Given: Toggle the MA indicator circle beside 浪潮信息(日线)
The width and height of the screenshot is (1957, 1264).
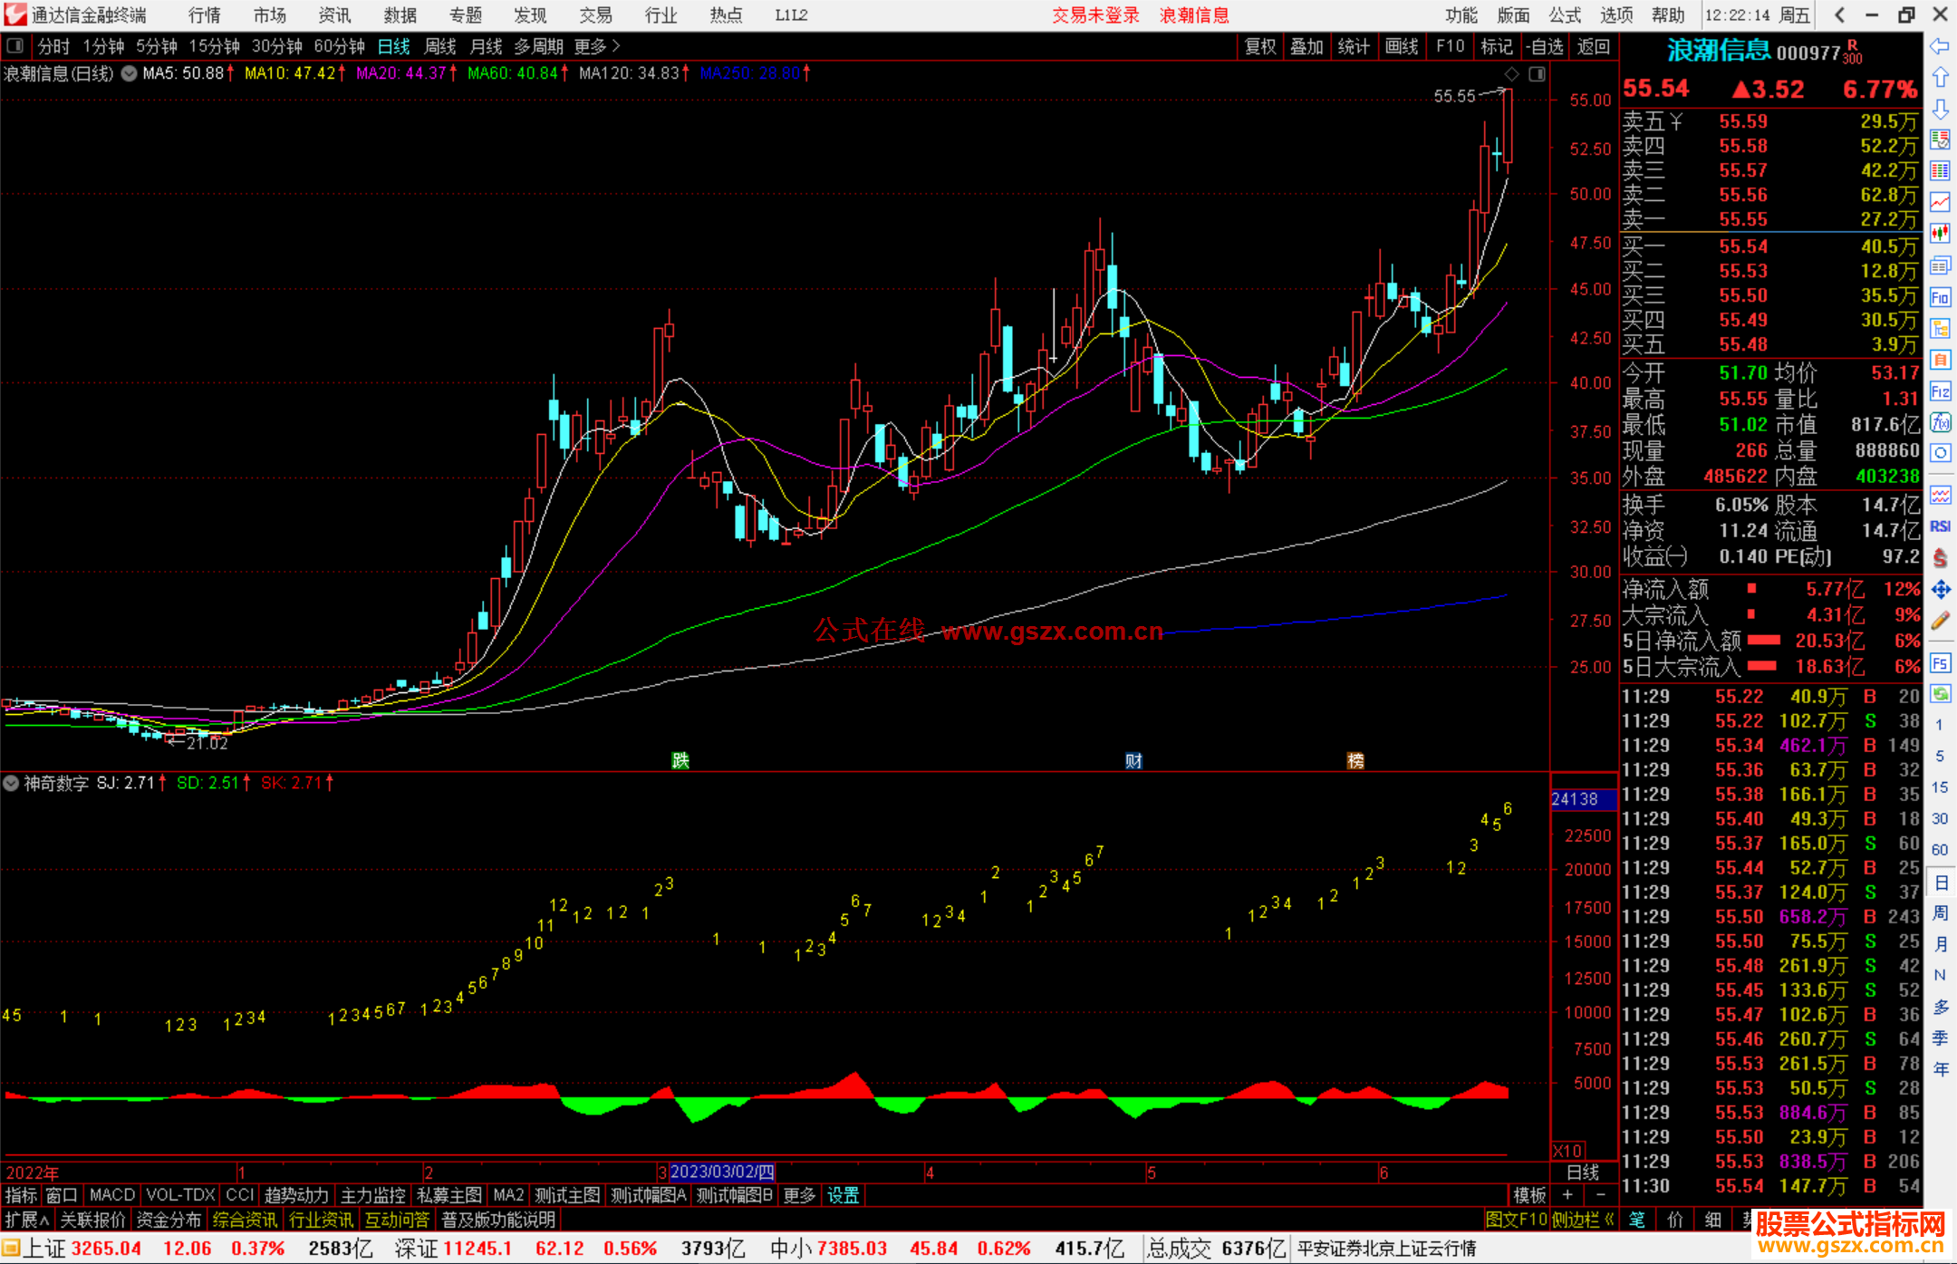Looking at the screenshot, I should coord(129,73).
